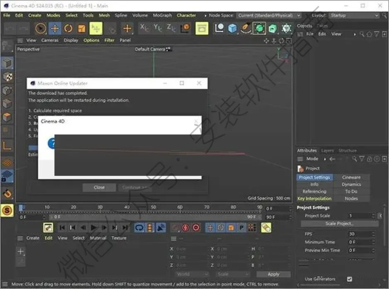Toggle Position keyframe recording icon
The image size is (389, 289).
coord(210,228)
